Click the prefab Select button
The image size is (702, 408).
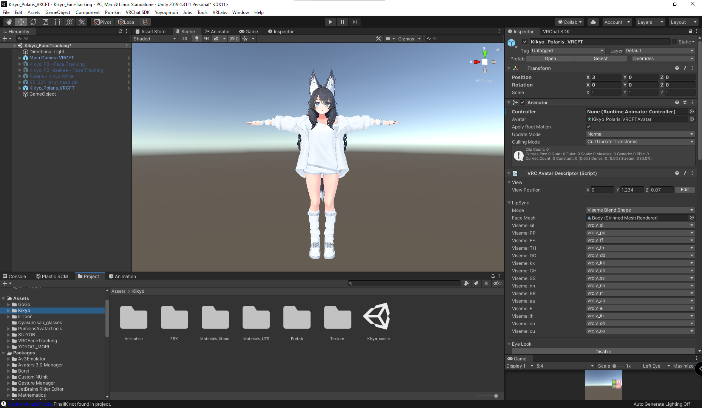click(x=600, y=59)
